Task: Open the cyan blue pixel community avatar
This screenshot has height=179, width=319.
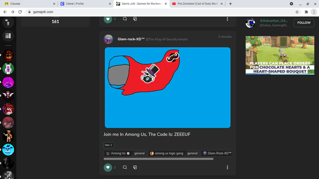Action: pos(8,150)
